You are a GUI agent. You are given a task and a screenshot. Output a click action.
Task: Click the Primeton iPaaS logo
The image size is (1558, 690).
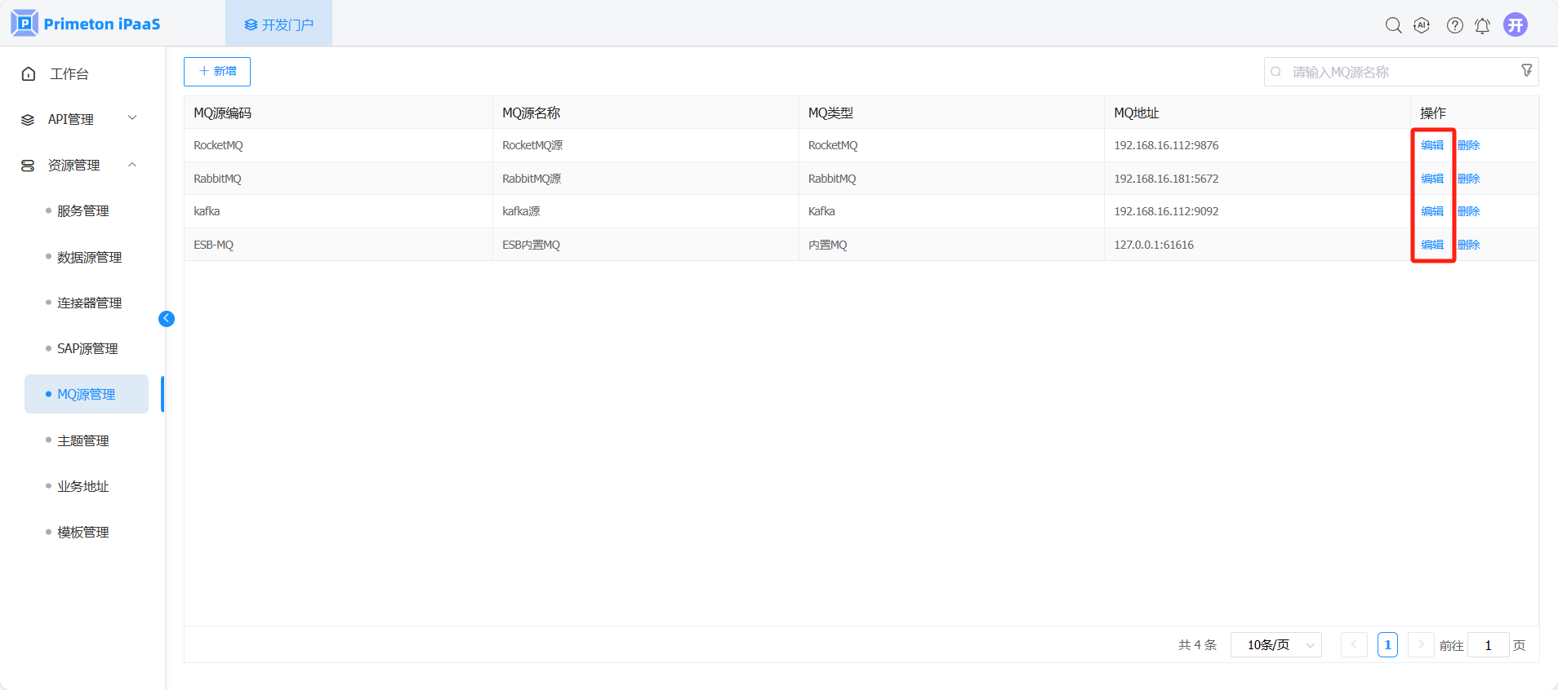86,24
